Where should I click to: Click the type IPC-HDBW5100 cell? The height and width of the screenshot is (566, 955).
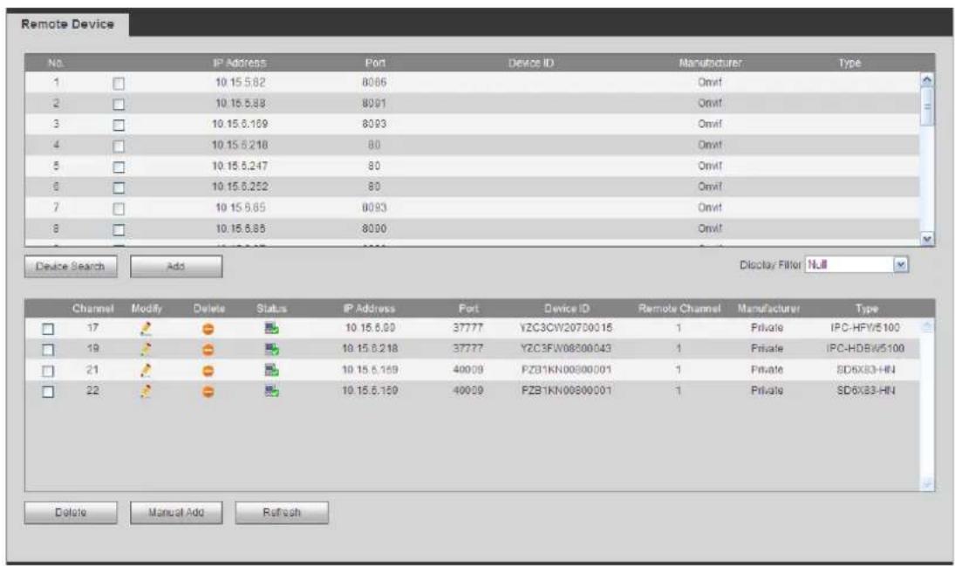pos(865,349)
